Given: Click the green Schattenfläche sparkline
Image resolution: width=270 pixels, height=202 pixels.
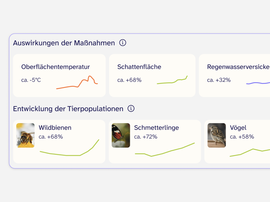Looking at the screenshot, I should click(172, 80).
